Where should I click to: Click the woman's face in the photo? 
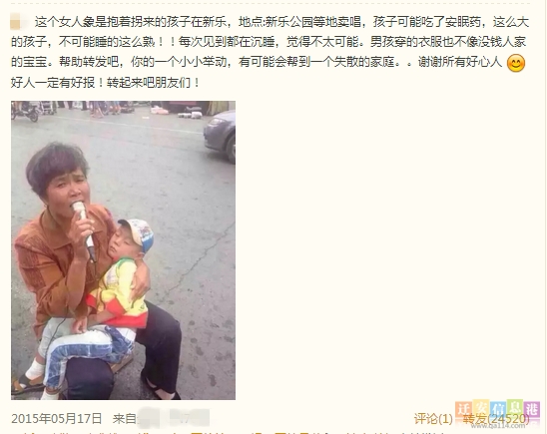[69, 190]
